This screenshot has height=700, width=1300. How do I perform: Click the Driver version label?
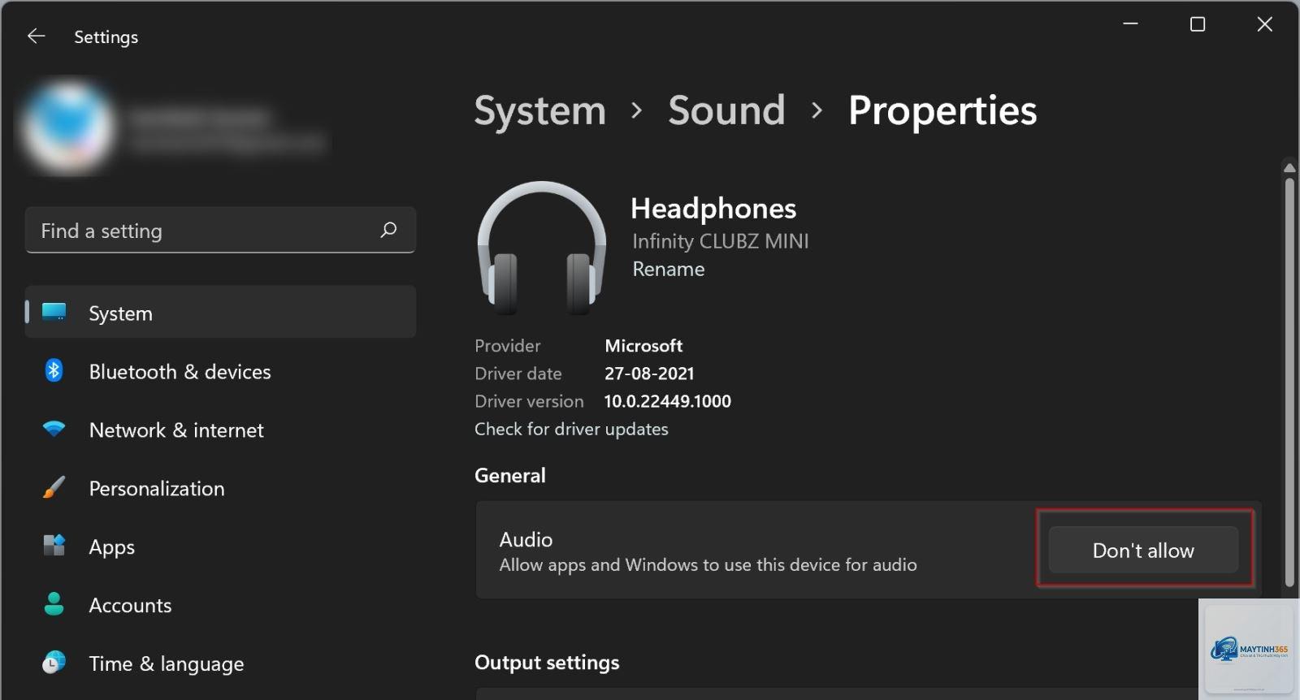click(529, 401)
